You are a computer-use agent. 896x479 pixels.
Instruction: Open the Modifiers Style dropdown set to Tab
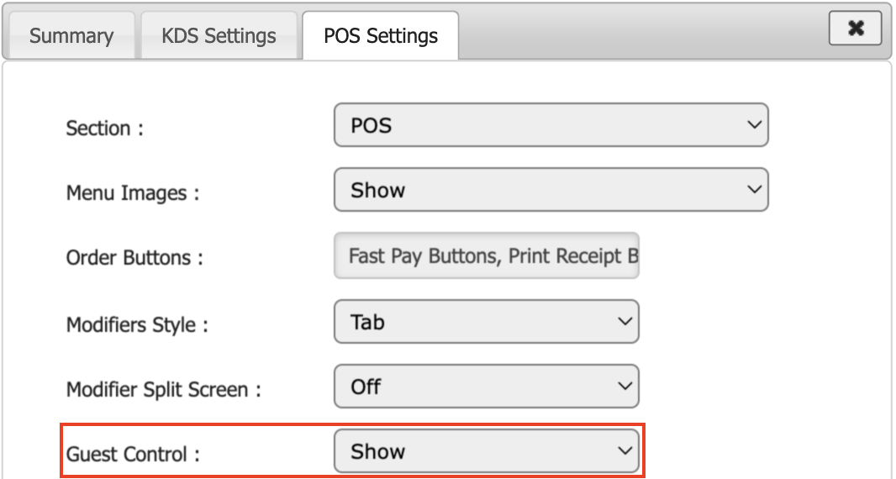[486, 322]
